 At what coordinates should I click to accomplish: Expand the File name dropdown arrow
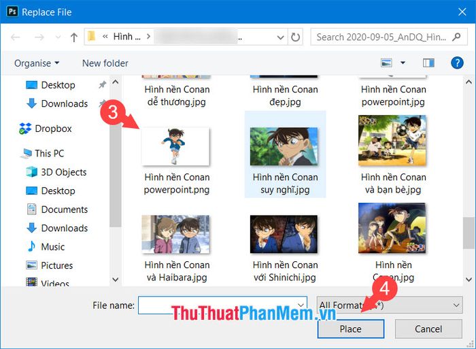pos(301,305)
